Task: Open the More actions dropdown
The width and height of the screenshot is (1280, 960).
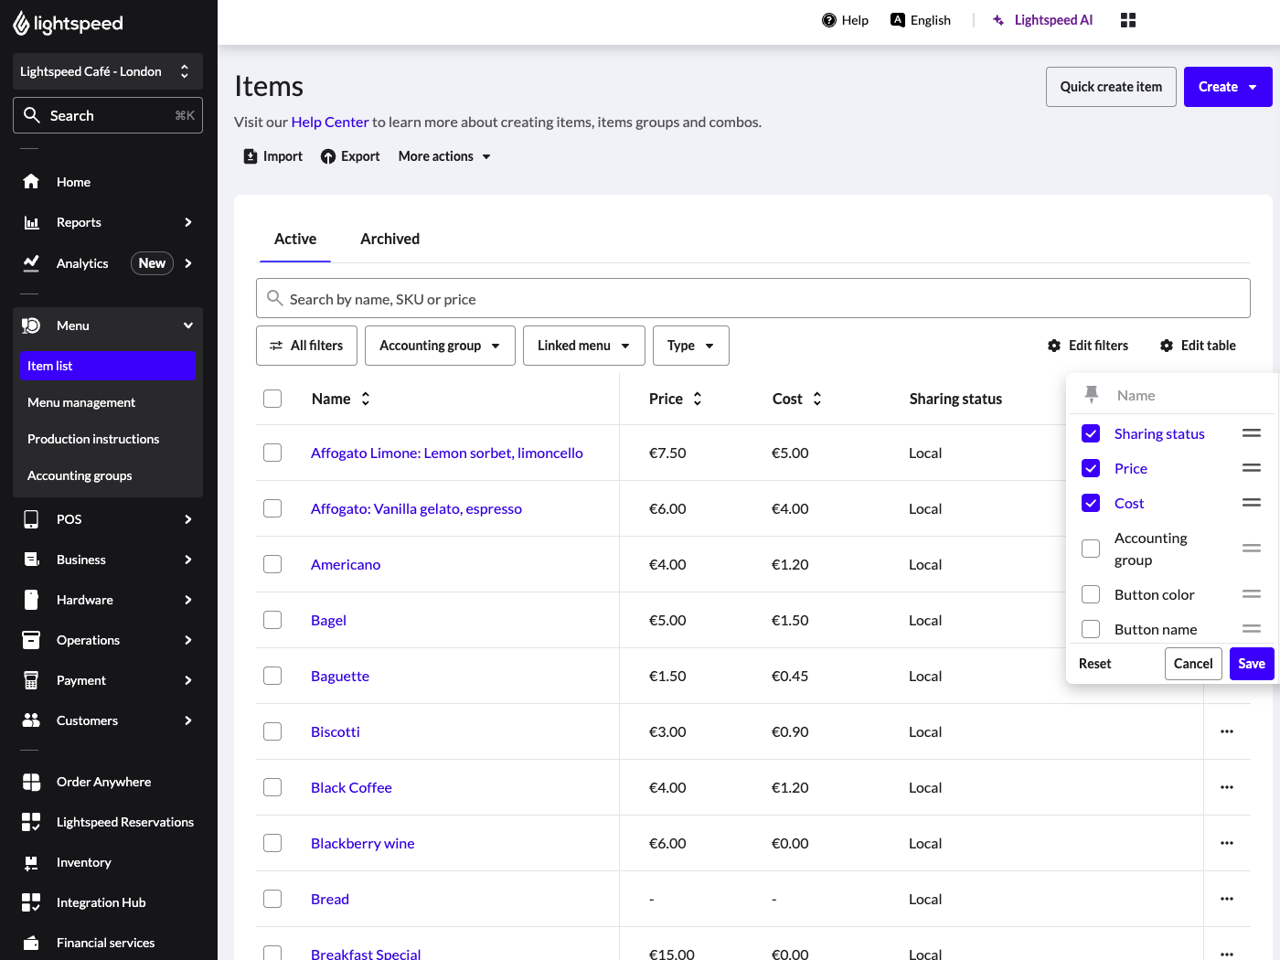Action: click(444, 156)
